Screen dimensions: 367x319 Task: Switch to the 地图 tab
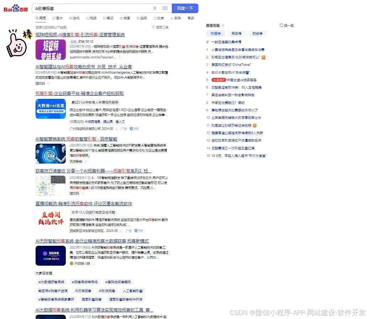click(125, 18)
